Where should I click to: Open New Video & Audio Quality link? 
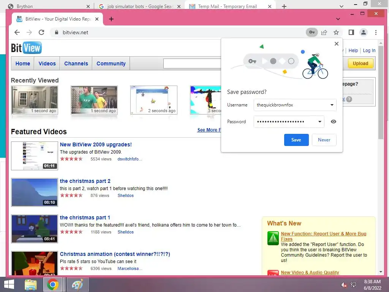(310, 272)
